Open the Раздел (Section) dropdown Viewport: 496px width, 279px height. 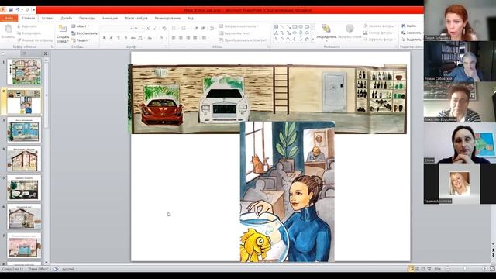[81, 40]
